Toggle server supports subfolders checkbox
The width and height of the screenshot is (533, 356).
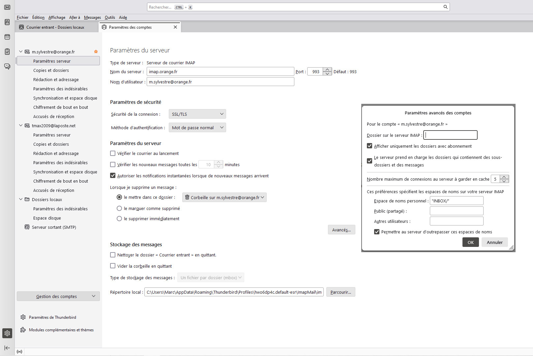tap(370, 161)
